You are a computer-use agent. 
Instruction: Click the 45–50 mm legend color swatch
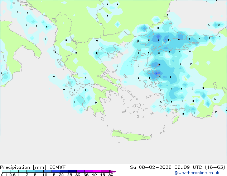[x=105, y=171]
